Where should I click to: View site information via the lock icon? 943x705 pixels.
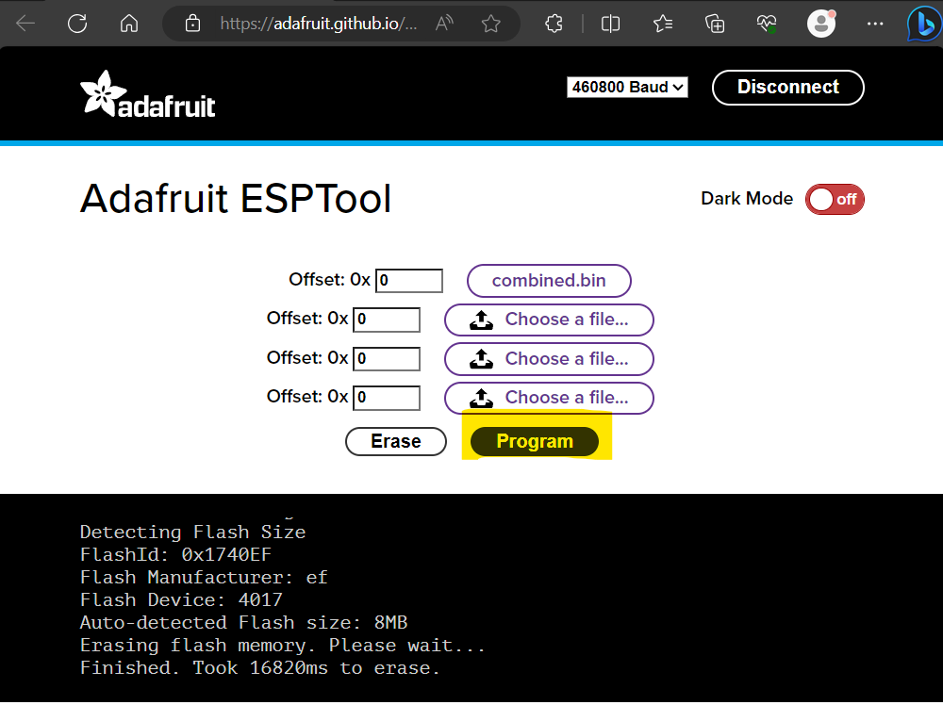click(192, 24)
